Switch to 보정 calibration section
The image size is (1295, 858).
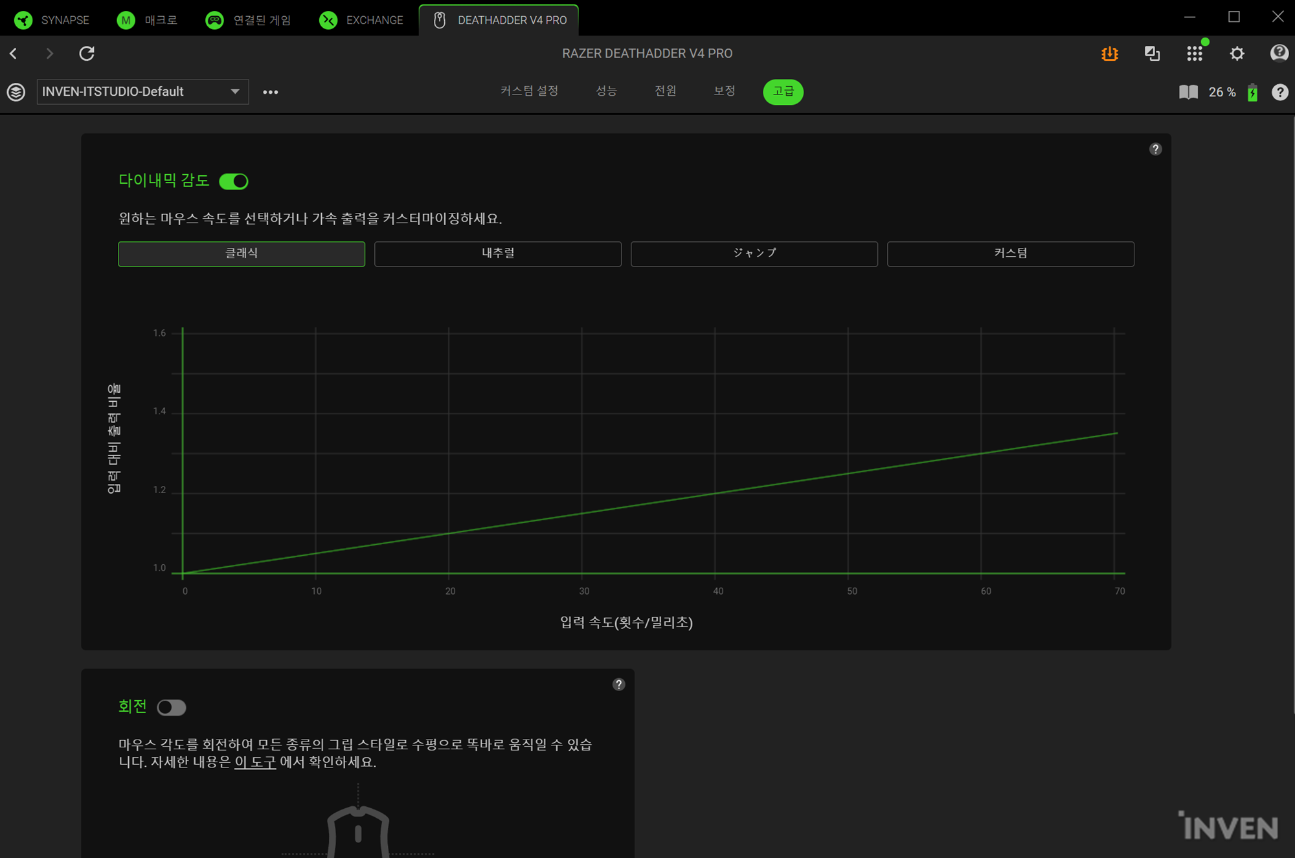[724, 91]
